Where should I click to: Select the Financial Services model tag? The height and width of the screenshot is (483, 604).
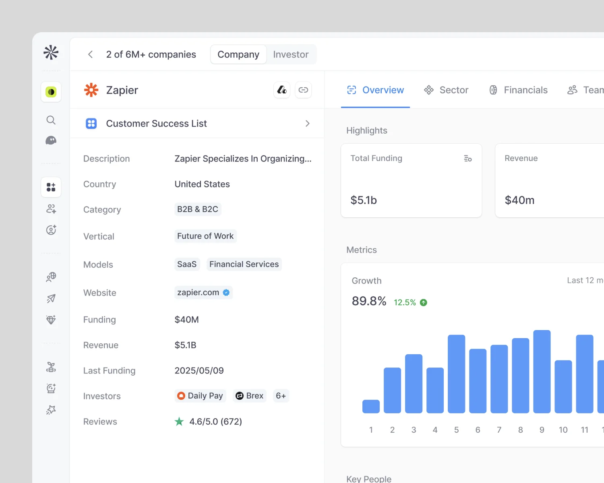coord(244,264)
